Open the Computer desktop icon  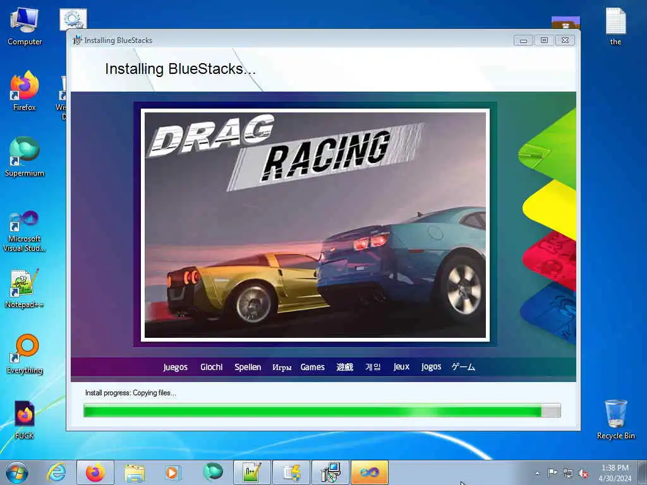[25, 25]
